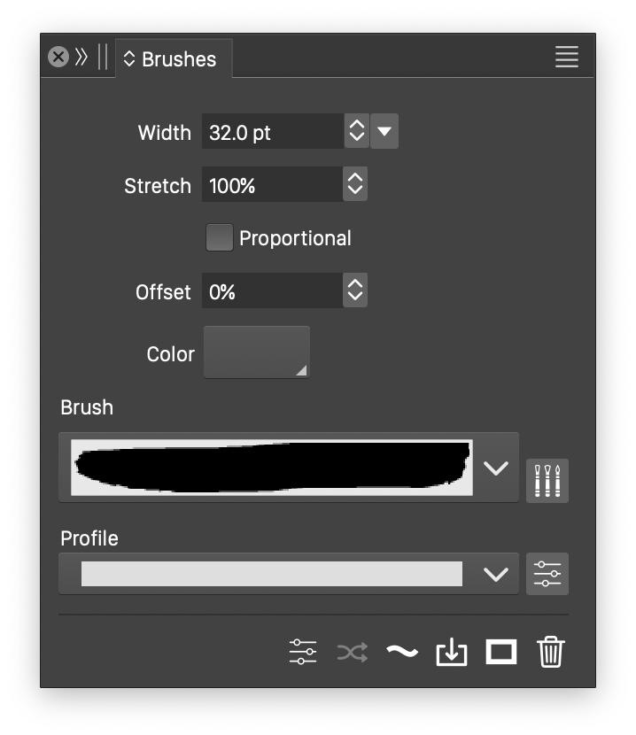Open the brush library icon beside Brush preview

pos(547,481)
